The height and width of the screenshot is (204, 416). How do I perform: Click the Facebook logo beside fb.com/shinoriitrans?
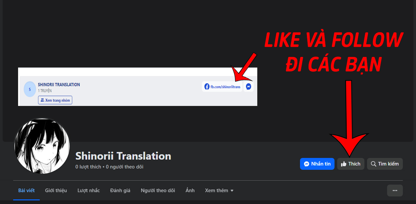[207, 87]
